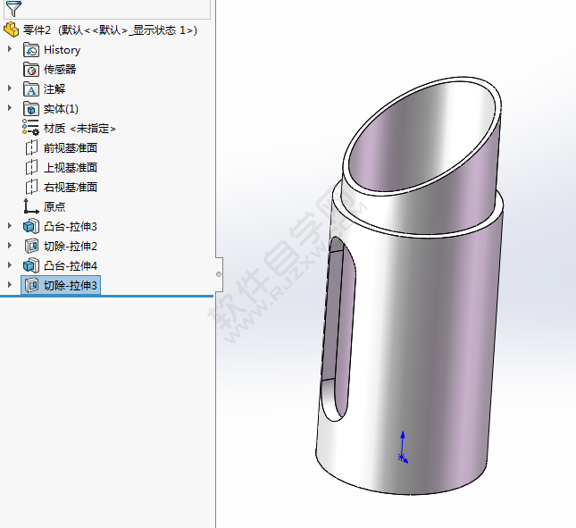Select the 原点 label
Screen dimensions: 576x528
[x=54, y=206]
